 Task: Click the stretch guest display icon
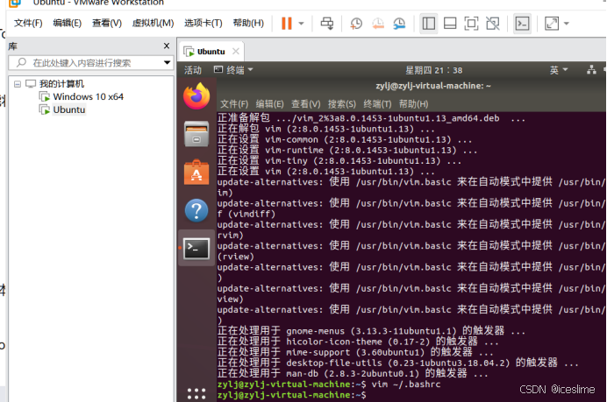point(552,24)
